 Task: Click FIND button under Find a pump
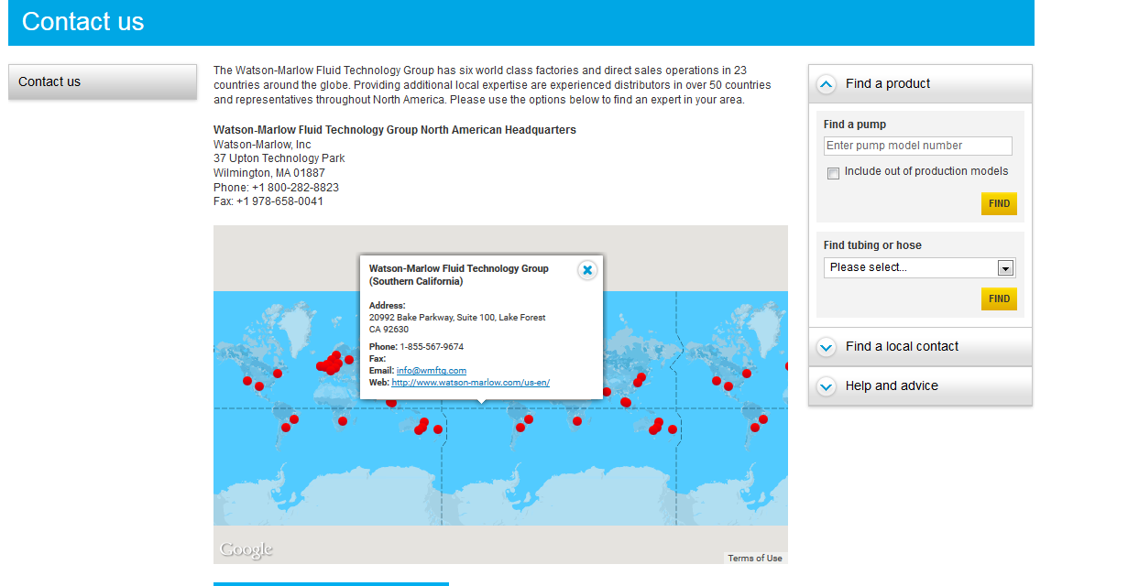999,204
